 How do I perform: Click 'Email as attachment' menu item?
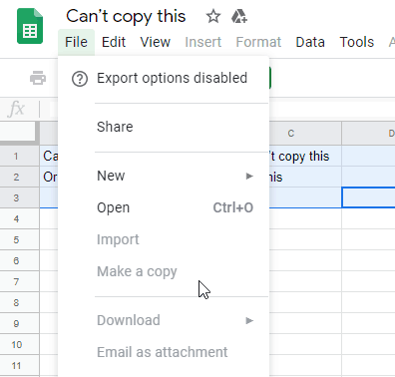point(164,352)
